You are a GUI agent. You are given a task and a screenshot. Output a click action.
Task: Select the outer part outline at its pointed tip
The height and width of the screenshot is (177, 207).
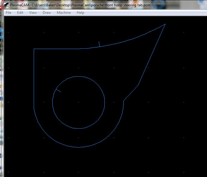165,24
